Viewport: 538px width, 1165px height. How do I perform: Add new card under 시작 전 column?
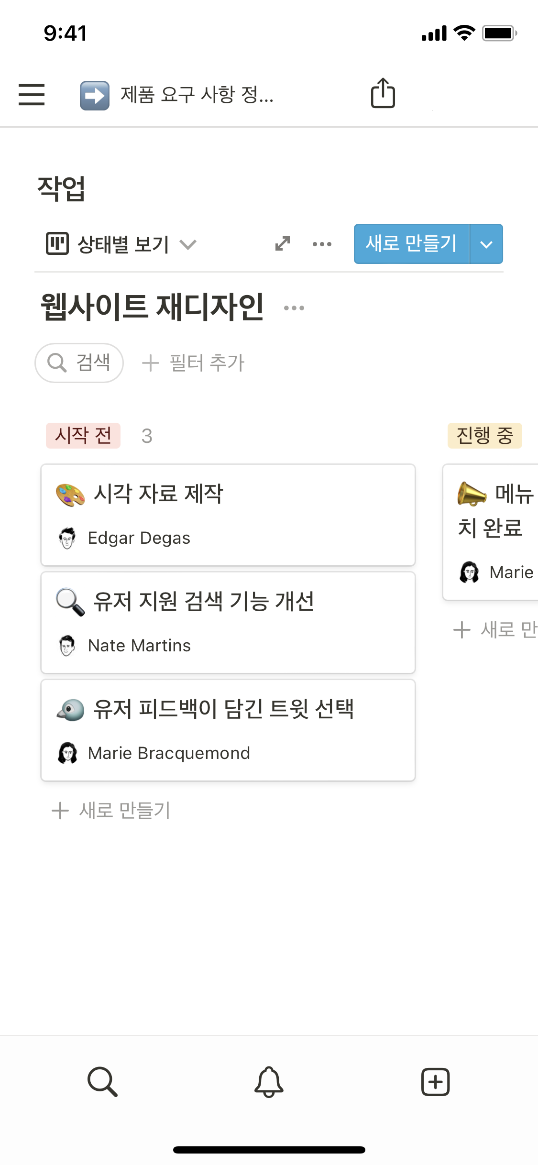click(111, 810)
